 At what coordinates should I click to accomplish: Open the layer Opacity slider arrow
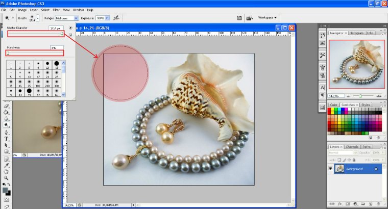click(x=383, y=153)
